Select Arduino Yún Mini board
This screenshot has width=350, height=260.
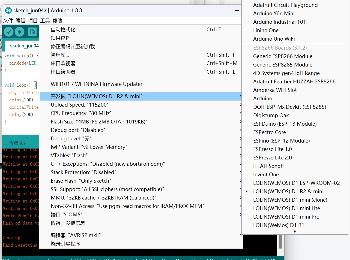(295, 14)
